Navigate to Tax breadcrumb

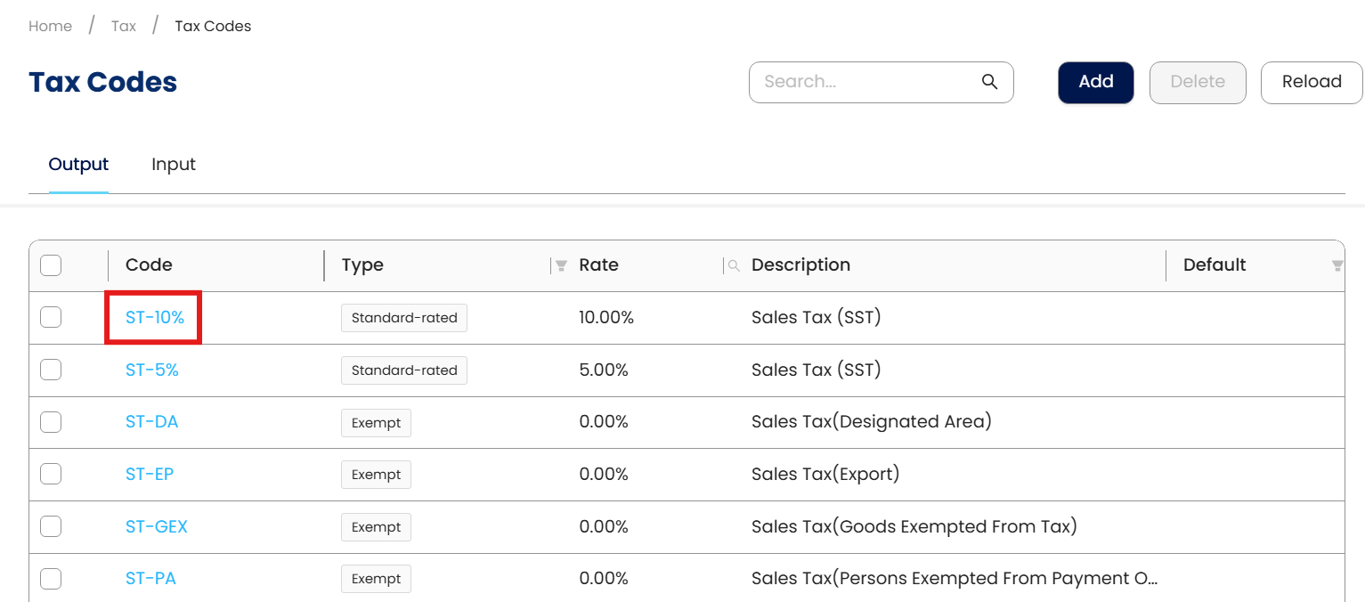pyautogui.click(x=124, y=27)
